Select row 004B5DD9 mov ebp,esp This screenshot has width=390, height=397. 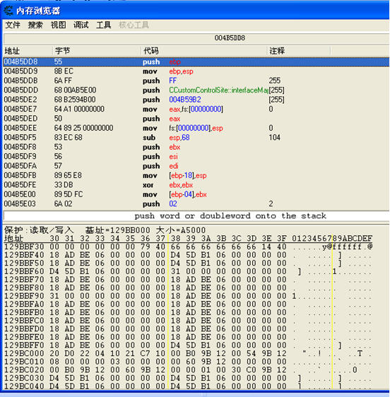pos(196,71)
